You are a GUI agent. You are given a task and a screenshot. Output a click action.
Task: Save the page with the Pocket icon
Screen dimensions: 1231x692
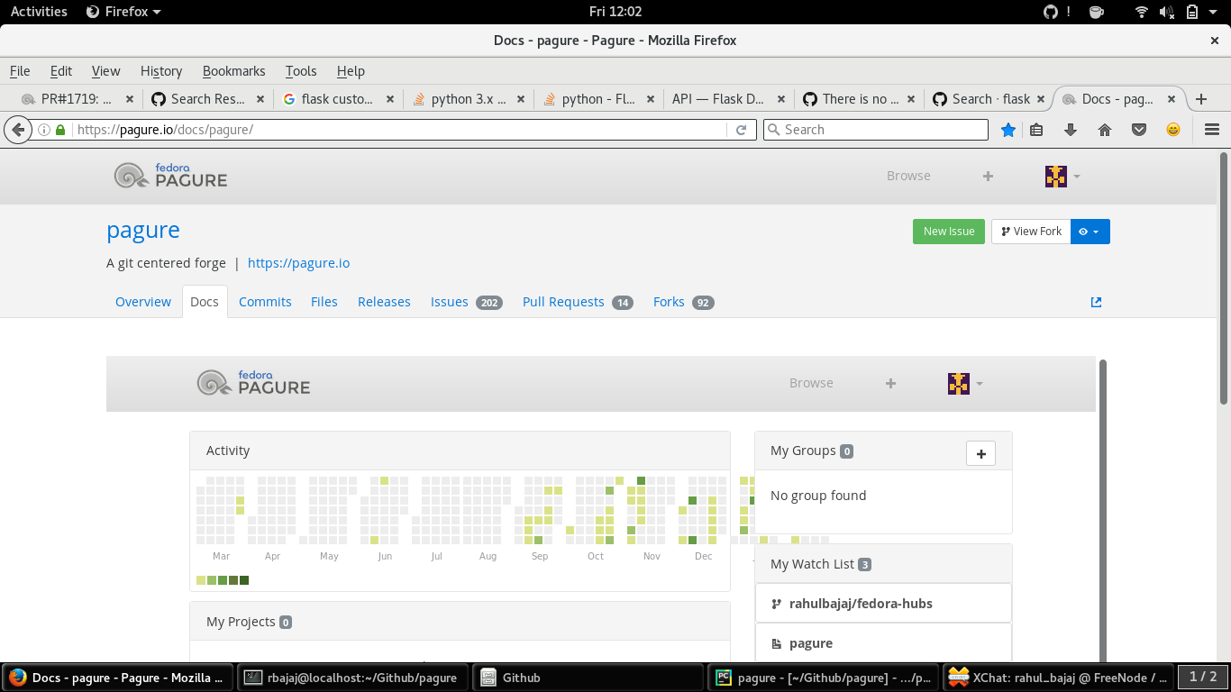click(1139, 130)
